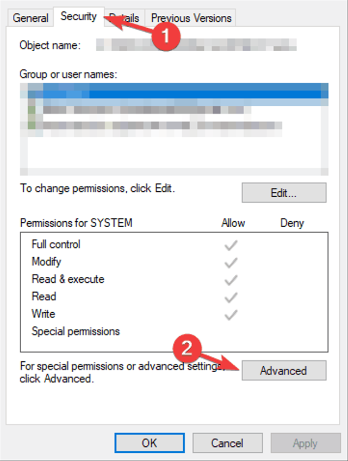The height and width of the screenshot is (461, 348).
Task: Click the Write Allow checkmark
Action: pyautogui.click(x=231, y=314)
